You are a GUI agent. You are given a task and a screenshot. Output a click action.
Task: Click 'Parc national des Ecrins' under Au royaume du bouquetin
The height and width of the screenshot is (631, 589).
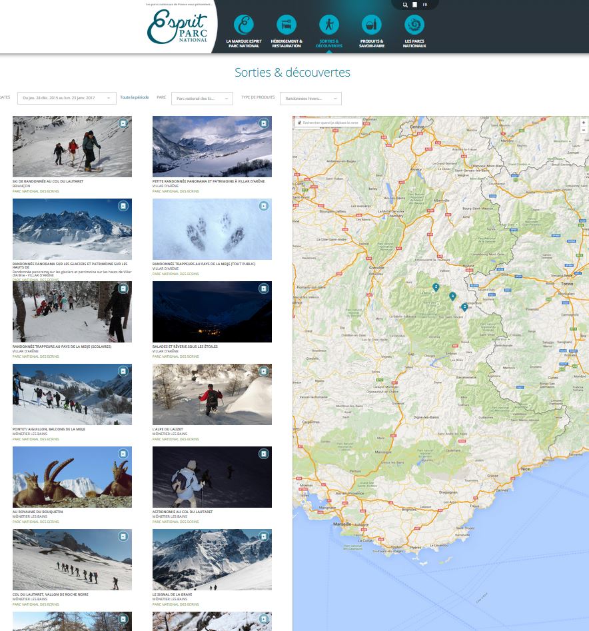tap(35, 522)
